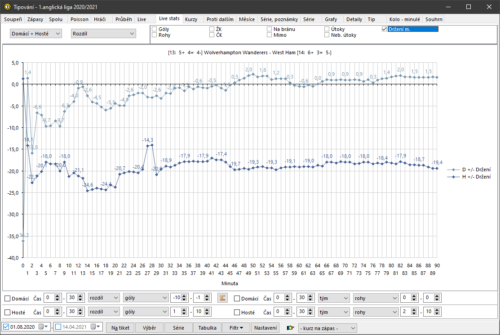
Task: Check the Rohy statistics checkbox
Action: coord(155,35)
